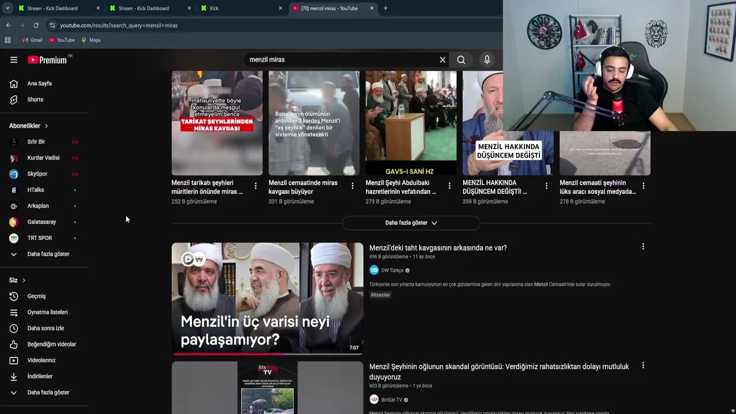The height and width of the screenshot is (414, 736).
Task: Click the Altyazılar badge
Action: [380, 295]
